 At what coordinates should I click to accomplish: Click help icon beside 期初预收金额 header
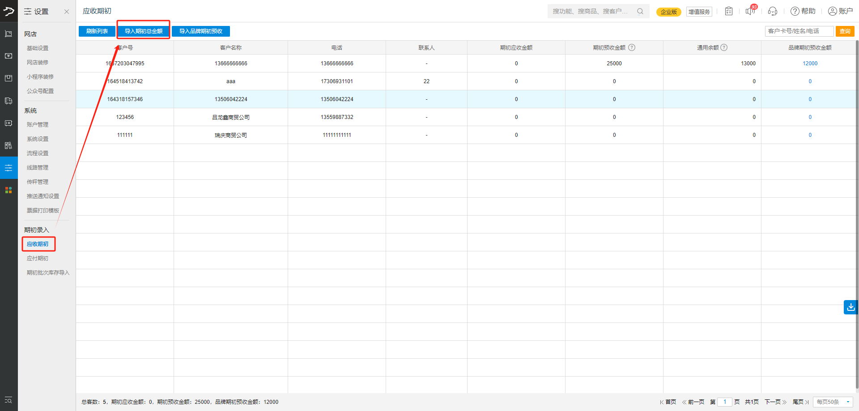(632, 47)
